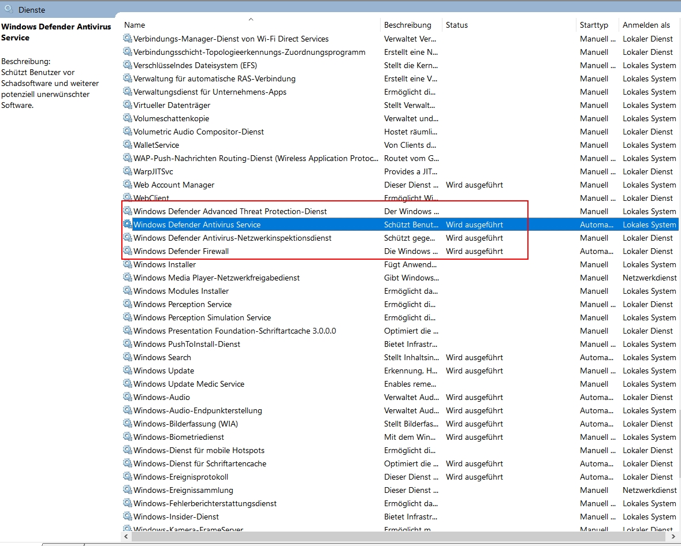Click 'Wird ausgeführt' status of Windows Search
The width and height of the screenshot is (681, 546).
click(474, 357)
